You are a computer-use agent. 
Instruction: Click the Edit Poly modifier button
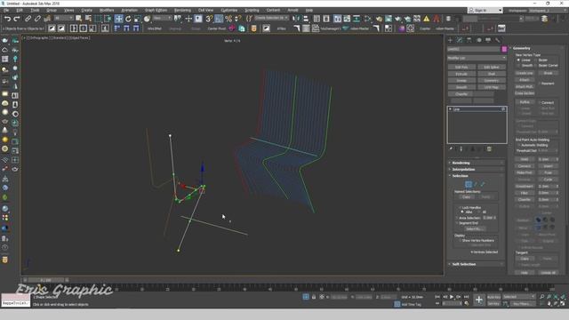click(461, 68)
